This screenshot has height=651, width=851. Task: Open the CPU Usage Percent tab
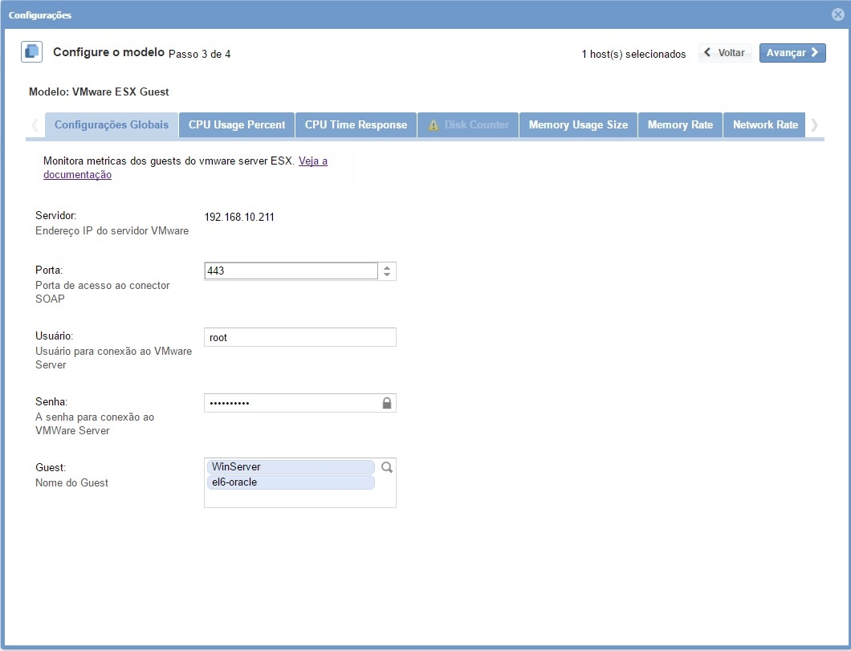[x=237, y=125]
